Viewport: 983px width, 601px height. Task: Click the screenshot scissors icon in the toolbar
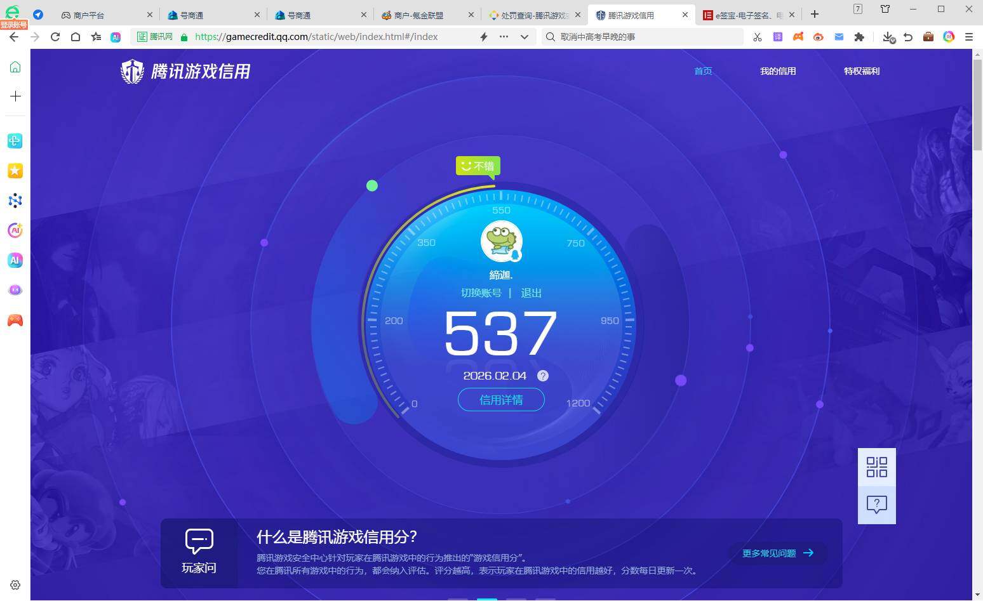[x=757, y=37]
